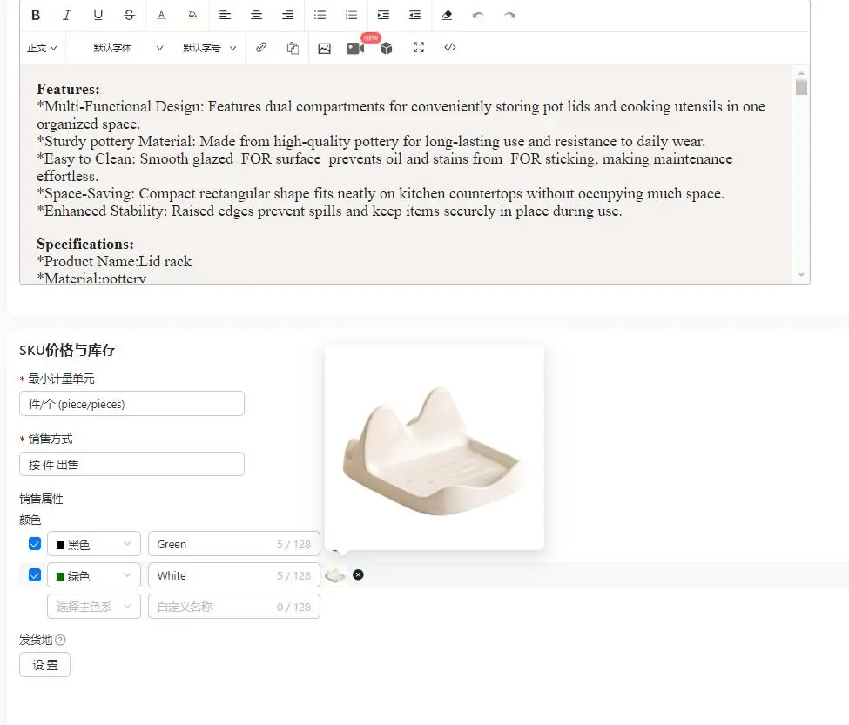Undo the last edit
This screenshot has width=849, height=725.
(477, 15)
